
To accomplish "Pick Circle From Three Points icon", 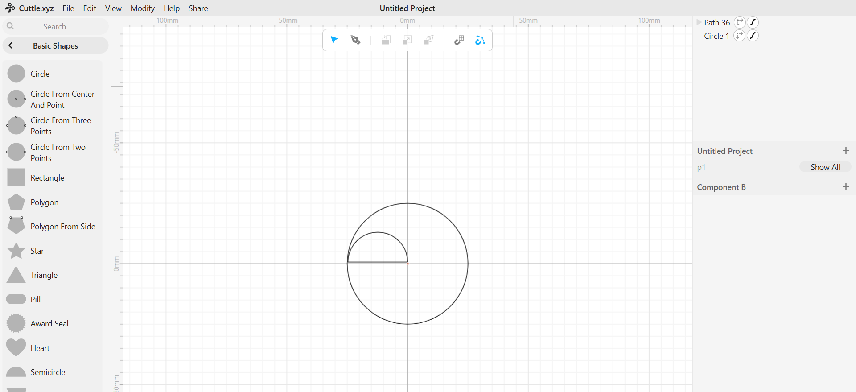I will [16, 125].
